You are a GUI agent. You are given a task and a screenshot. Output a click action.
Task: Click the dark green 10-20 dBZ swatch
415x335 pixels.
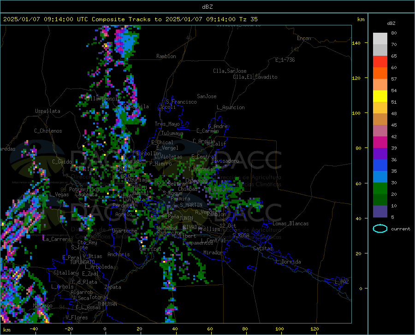click(x=380, y=200)
